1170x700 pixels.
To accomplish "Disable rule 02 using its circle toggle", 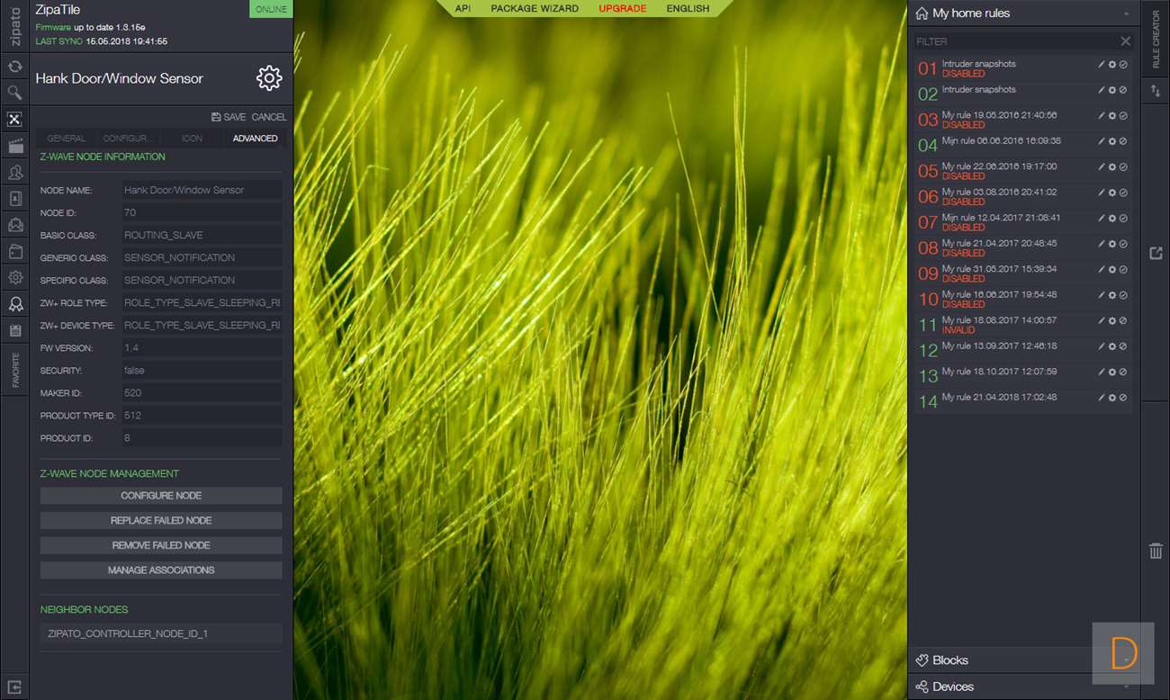I will [x=1123, y=90].
